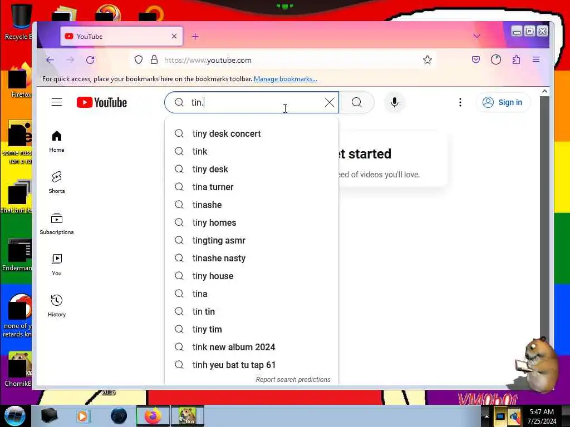Click the YouTube logo
Viewport: 570px width, 427px height.
coord(102,102)
